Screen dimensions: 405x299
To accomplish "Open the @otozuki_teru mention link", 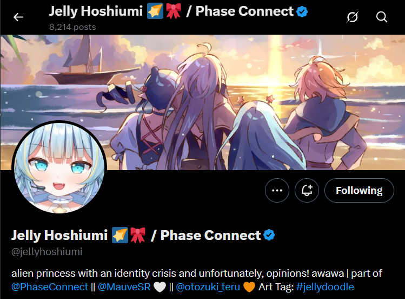I will pyautogui.click(x=208, y=287).
